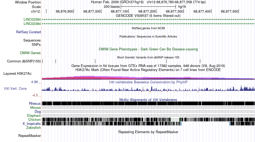The width and height of the screenshot is (255, 142).
Task: Open the OMIM Genes track label
Action: pos(30,53)
